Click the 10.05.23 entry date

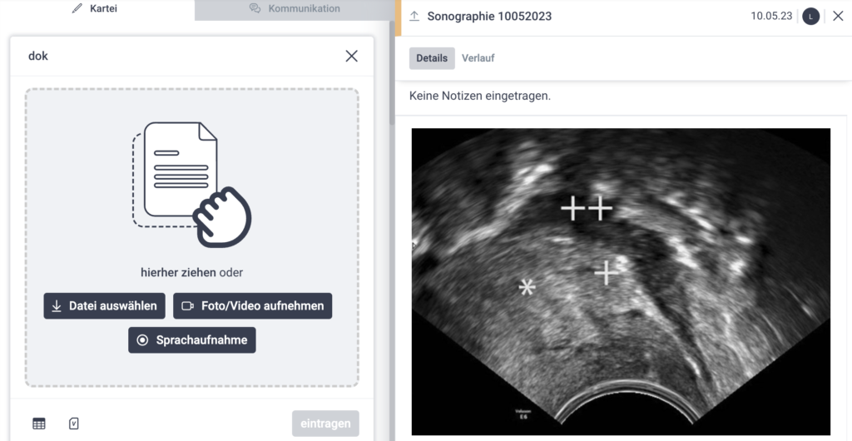tap(770, 17)
